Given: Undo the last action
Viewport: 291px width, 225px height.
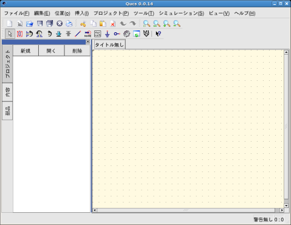Looking at the screenshot, I should [123, 24].
